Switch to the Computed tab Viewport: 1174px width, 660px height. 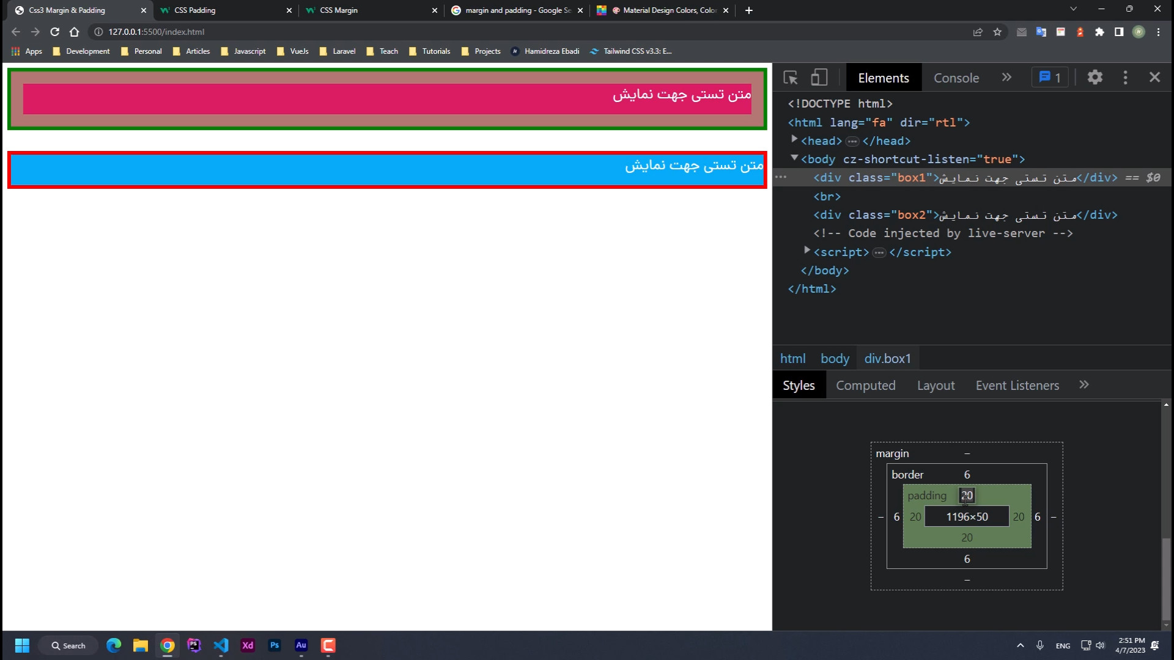tap(865, 386)
